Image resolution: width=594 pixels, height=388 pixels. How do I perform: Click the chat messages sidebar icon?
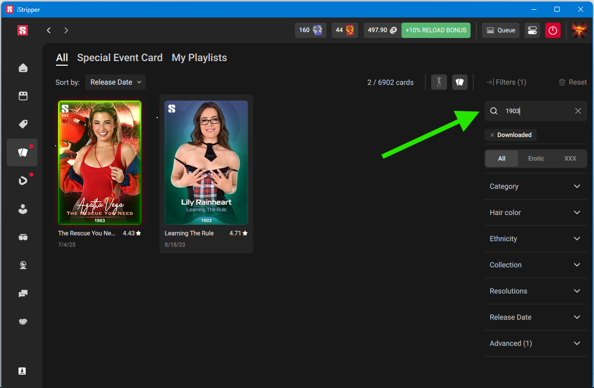pyautogui.click(x=23, y=294)
